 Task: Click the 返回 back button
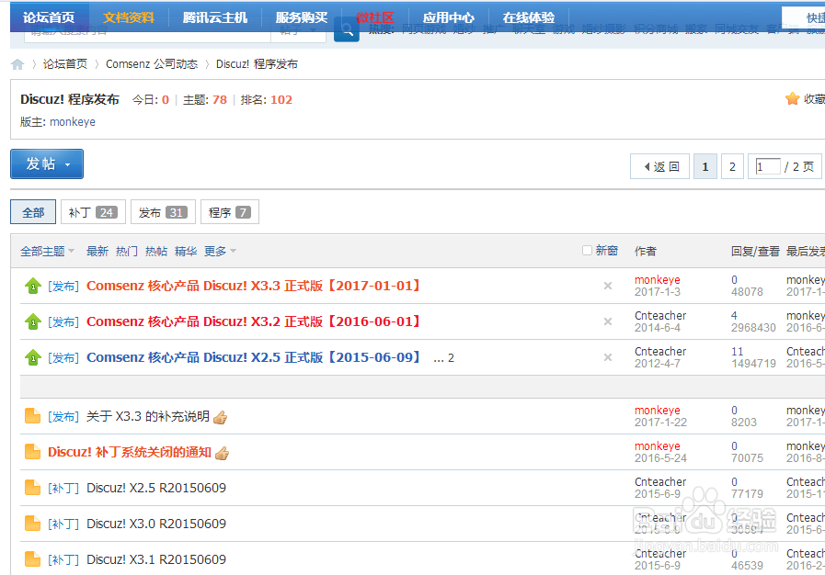click(659, 166)
